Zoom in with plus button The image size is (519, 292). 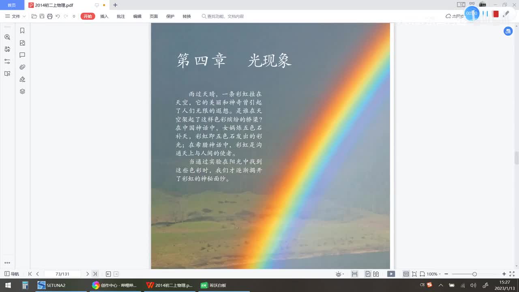504,274
